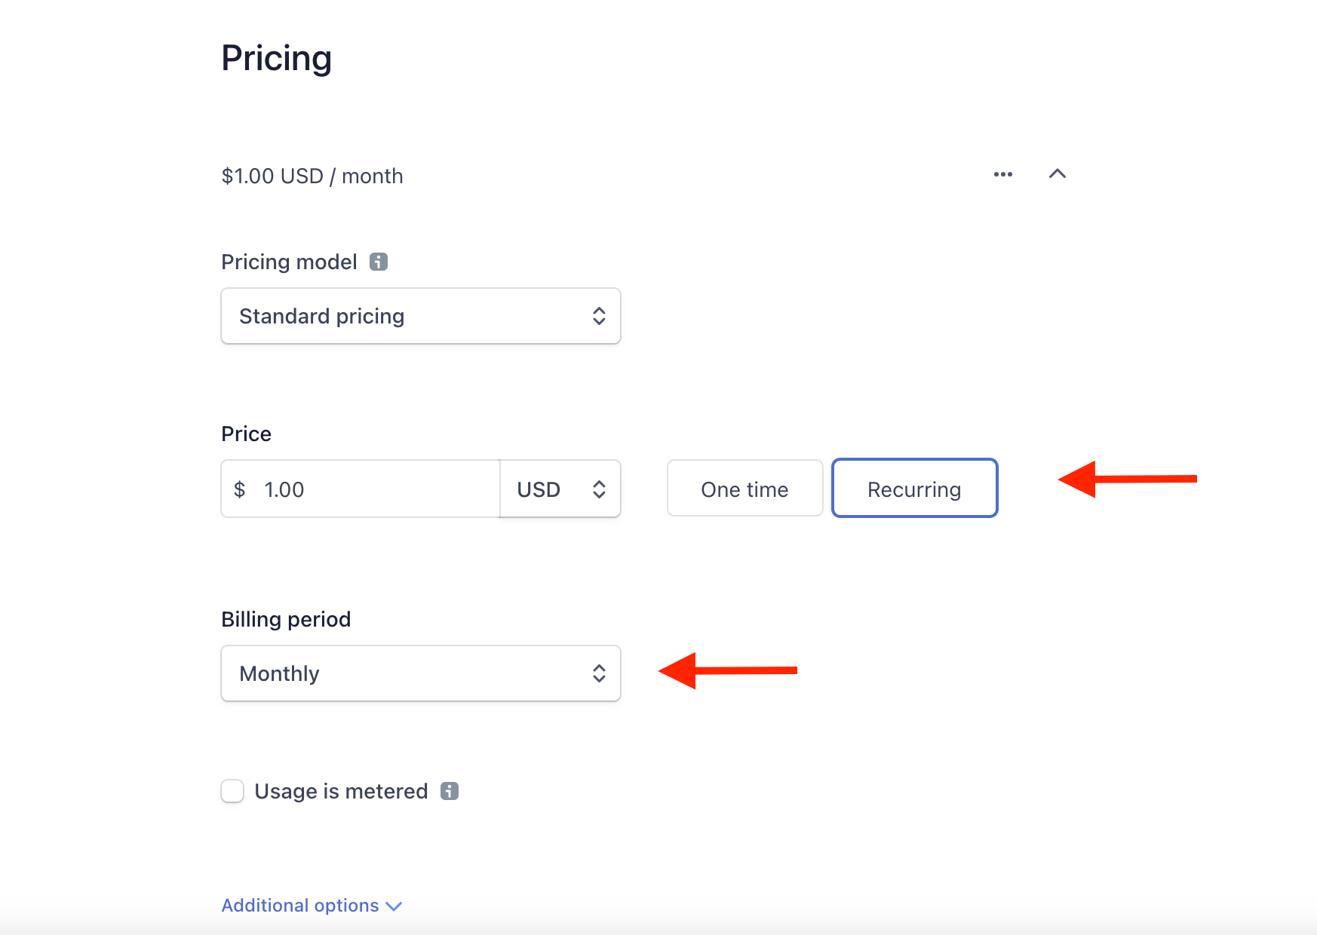This screenshot has width=1317, height=935.
Task: Click the Pricing section heading
Action: tap(276, 58)
